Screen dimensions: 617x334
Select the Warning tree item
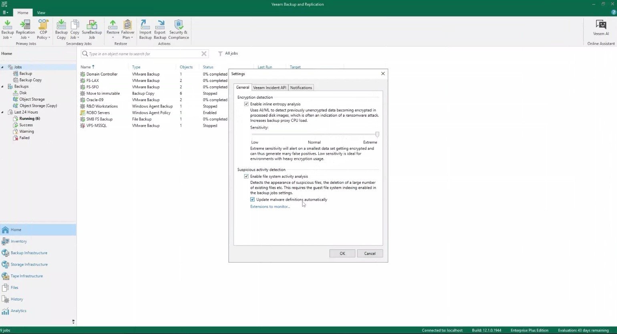(x=26, y=131)
